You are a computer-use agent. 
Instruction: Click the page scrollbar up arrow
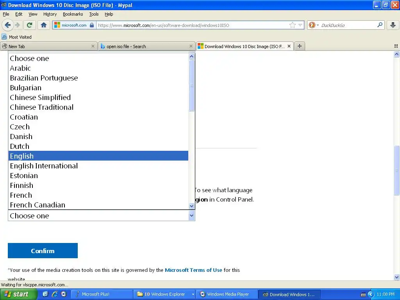tap(396, 54)
